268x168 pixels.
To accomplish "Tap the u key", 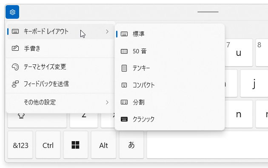I will [239, 52].
